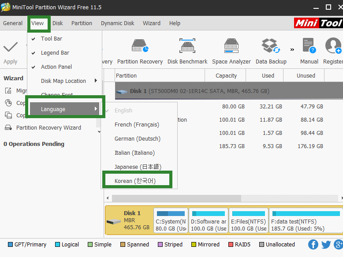Click Partition Recovery Wizard link

tap(48, 127)
